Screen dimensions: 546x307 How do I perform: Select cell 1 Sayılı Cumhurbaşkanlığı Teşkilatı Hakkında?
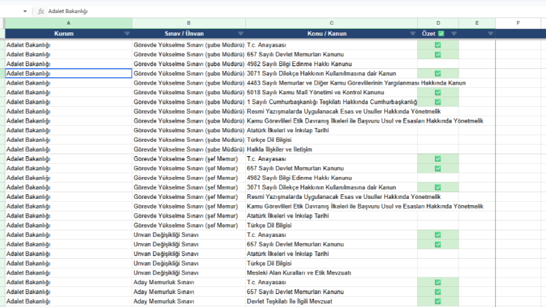point(331,102)
